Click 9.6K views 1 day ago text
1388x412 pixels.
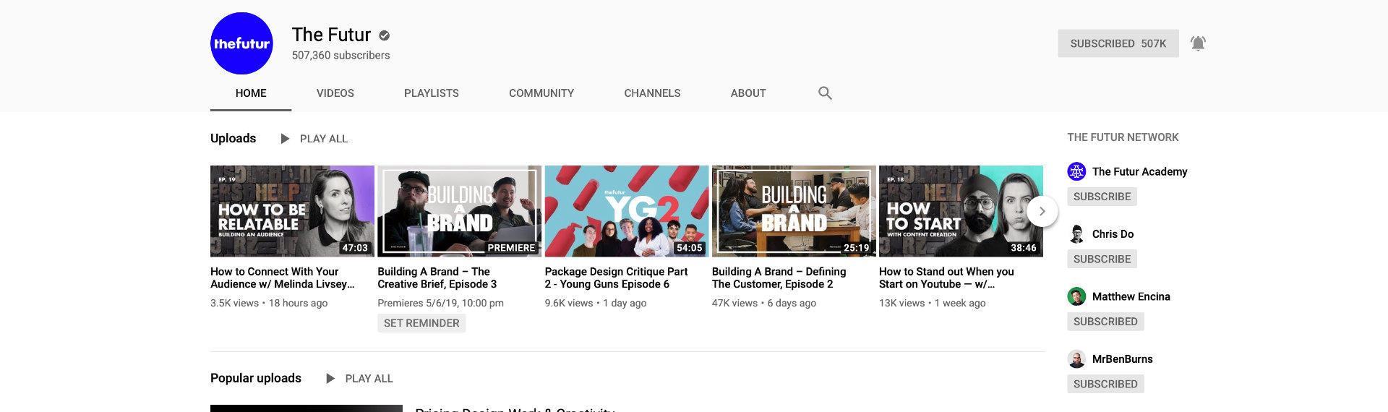[596, 304]
